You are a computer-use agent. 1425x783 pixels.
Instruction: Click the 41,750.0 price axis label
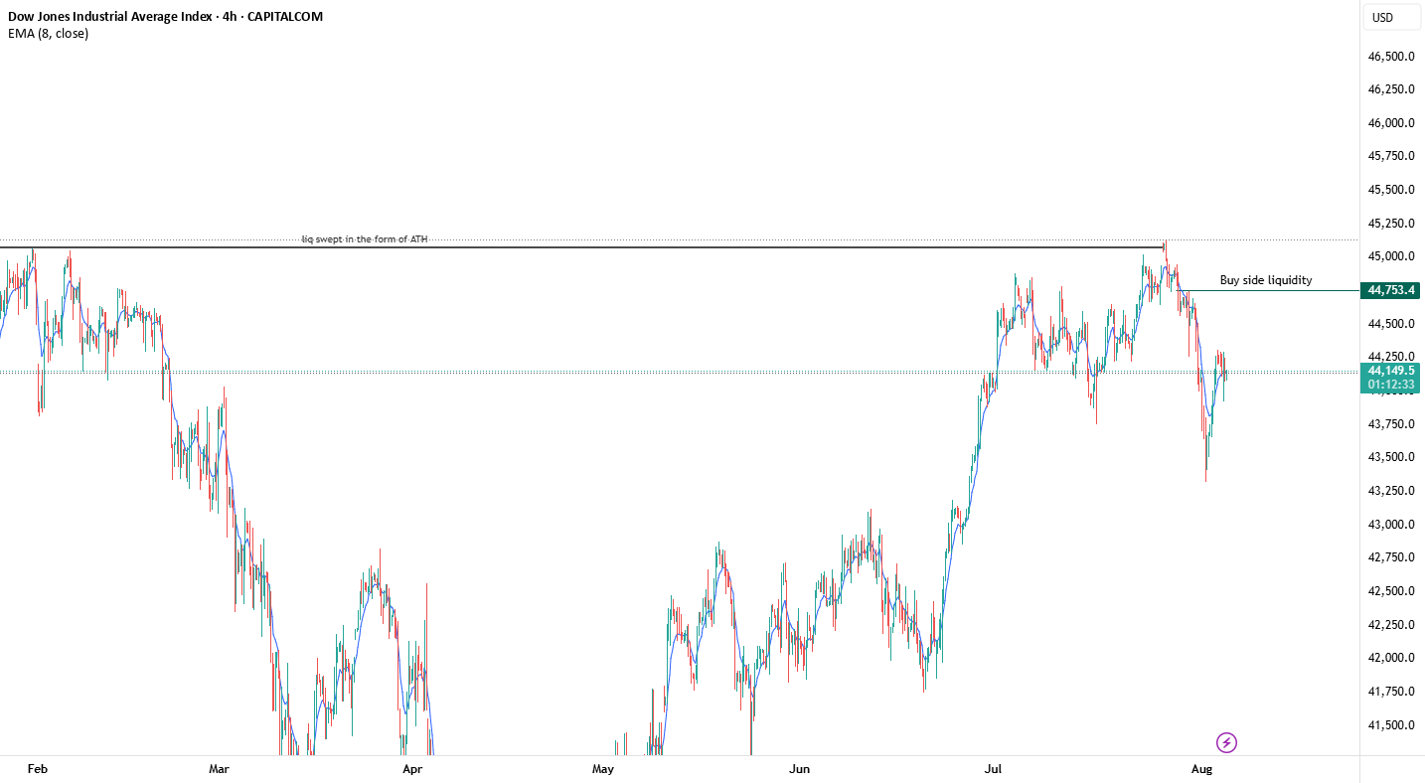pos(1391,692)
